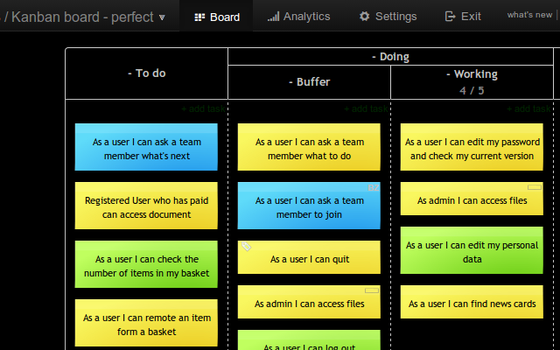Viewport: 560px width, 350px height.
Task: Collapse the Doing group header
Action: coord(374,57)
